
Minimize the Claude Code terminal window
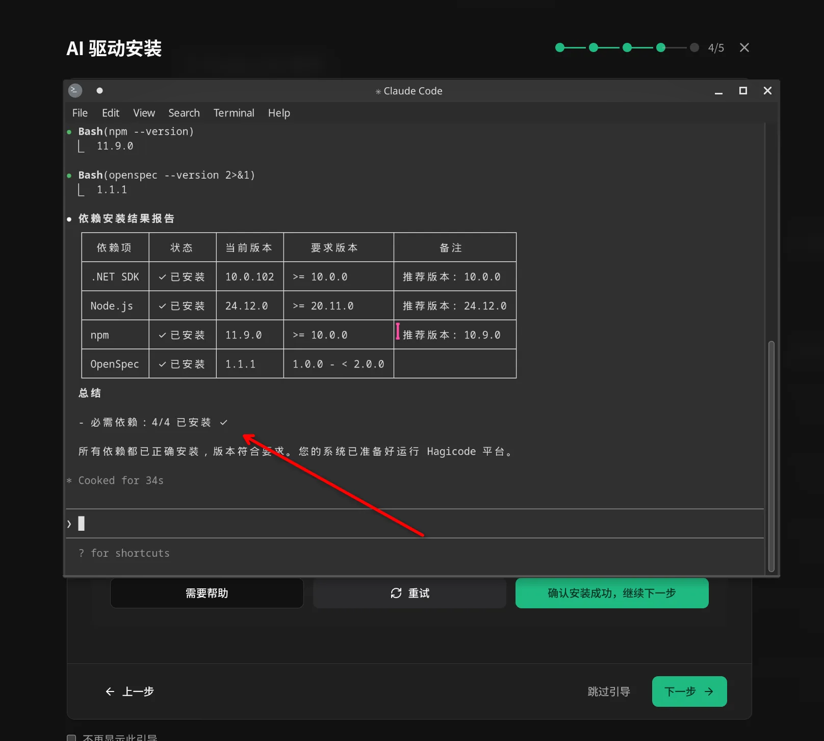tap(718, 91)
